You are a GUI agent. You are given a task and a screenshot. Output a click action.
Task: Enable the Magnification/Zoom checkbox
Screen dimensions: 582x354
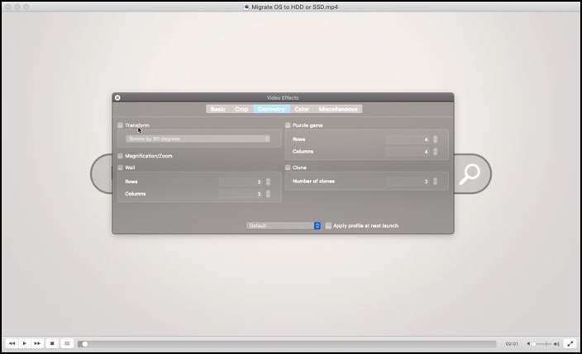(120, 156)
